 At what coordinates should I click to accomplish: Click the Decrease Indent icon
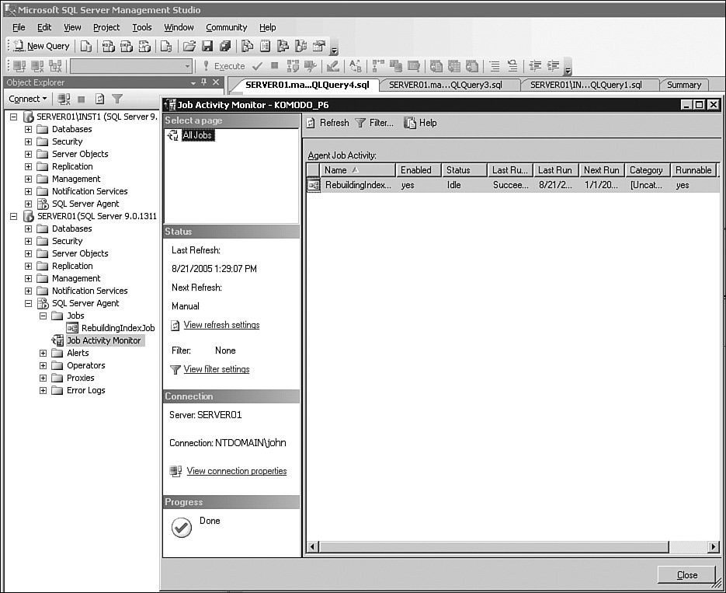coord(535,66)
